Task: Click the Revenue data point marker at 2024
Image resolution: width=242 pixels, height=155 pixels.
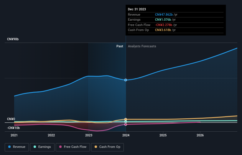Action: pyautogui.click(x=126, y=80)
